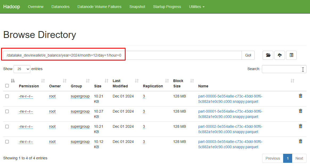This screenshot has height=166, width=310.
Task: Click into the Search input box
Action: pyautogui.click(x=284, y=69)
